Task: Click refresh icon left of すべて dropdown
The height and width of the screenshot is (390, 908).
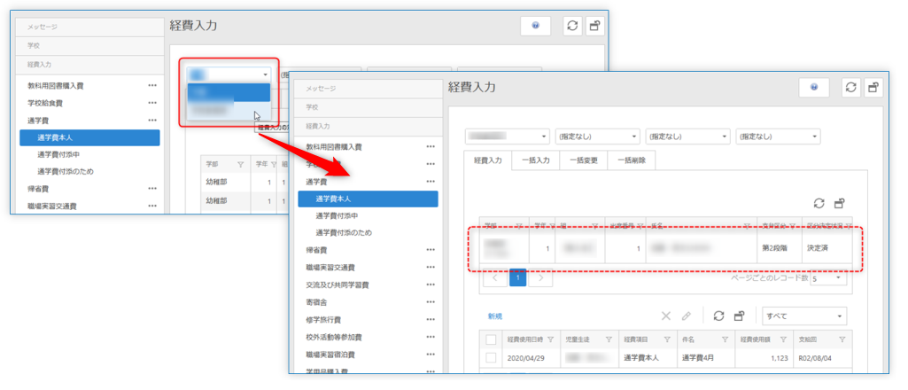Action: 718,316
